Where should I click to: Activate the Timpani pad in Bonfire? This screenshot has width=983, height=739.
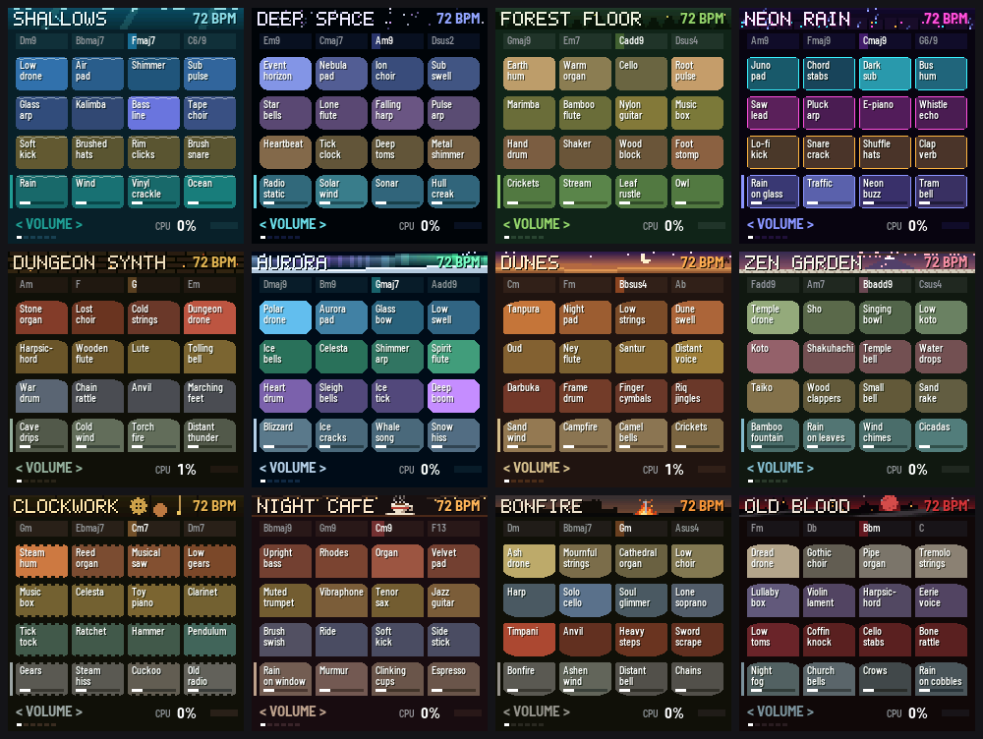pyautogui.click(x=529, y=640)
